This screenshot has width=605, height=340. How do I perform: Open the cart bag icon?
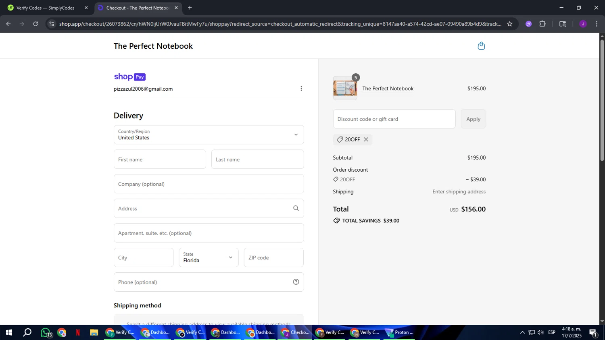(481, 46)
